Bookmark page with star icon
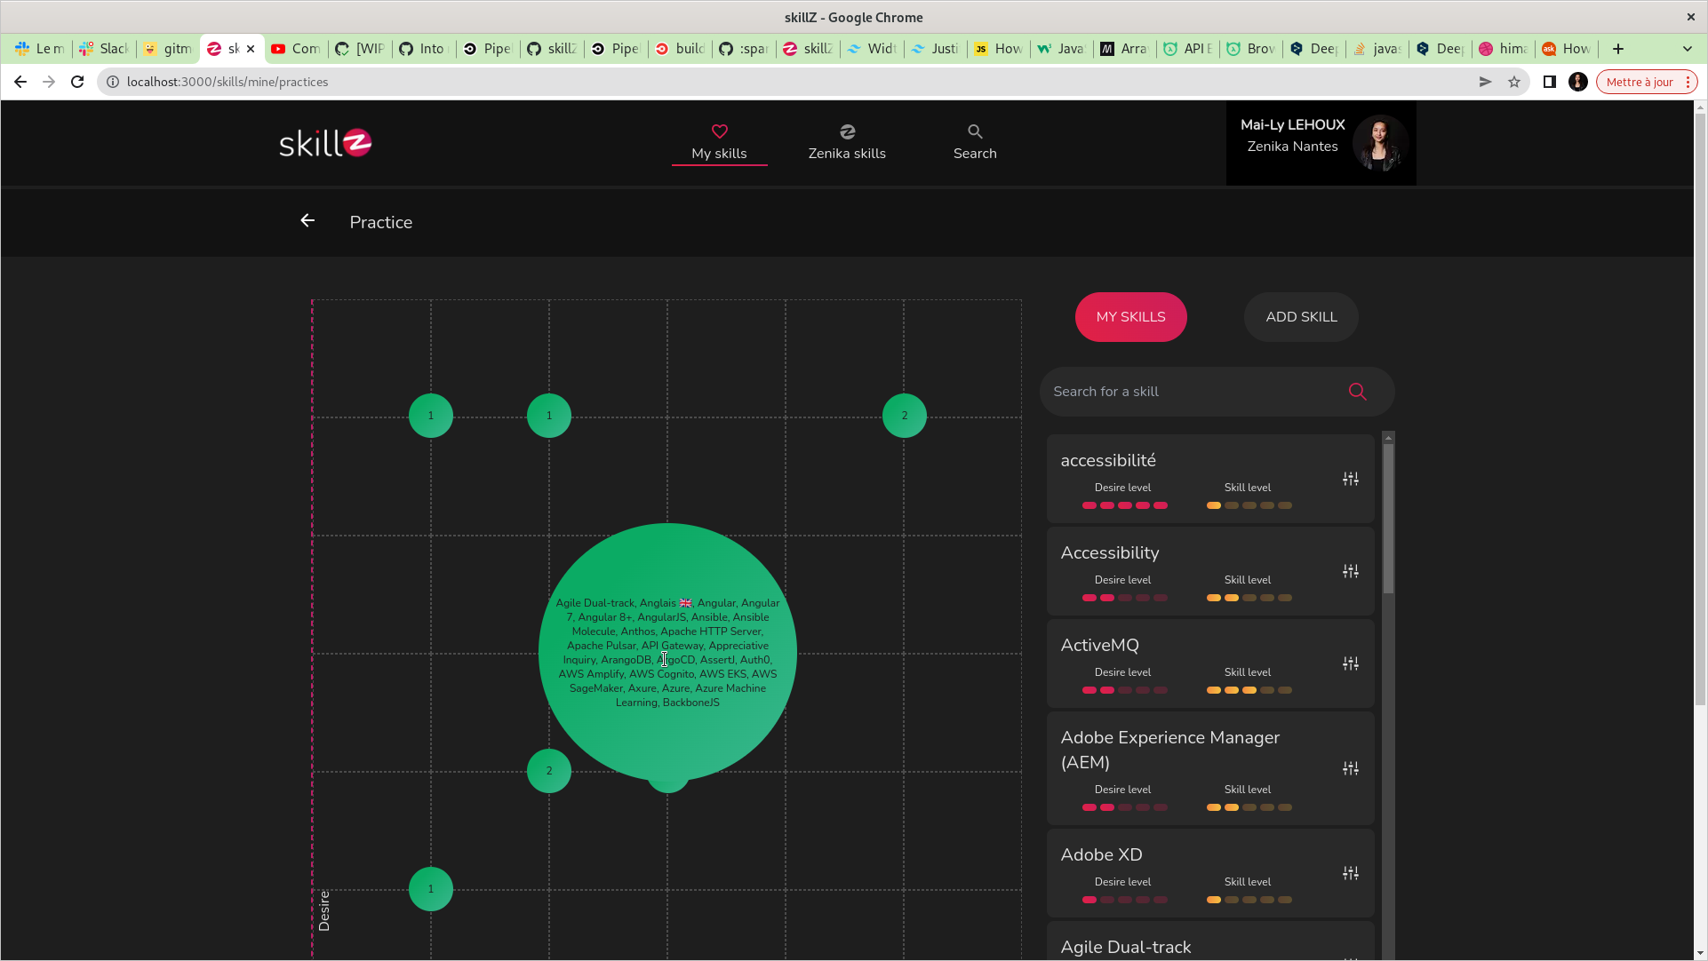This screenshot has width=1708, height=961. pyautogui.click(x=1513, y=82)
